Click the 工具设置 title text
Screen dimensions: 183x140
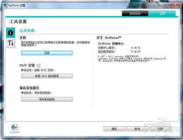click(18, 22)
